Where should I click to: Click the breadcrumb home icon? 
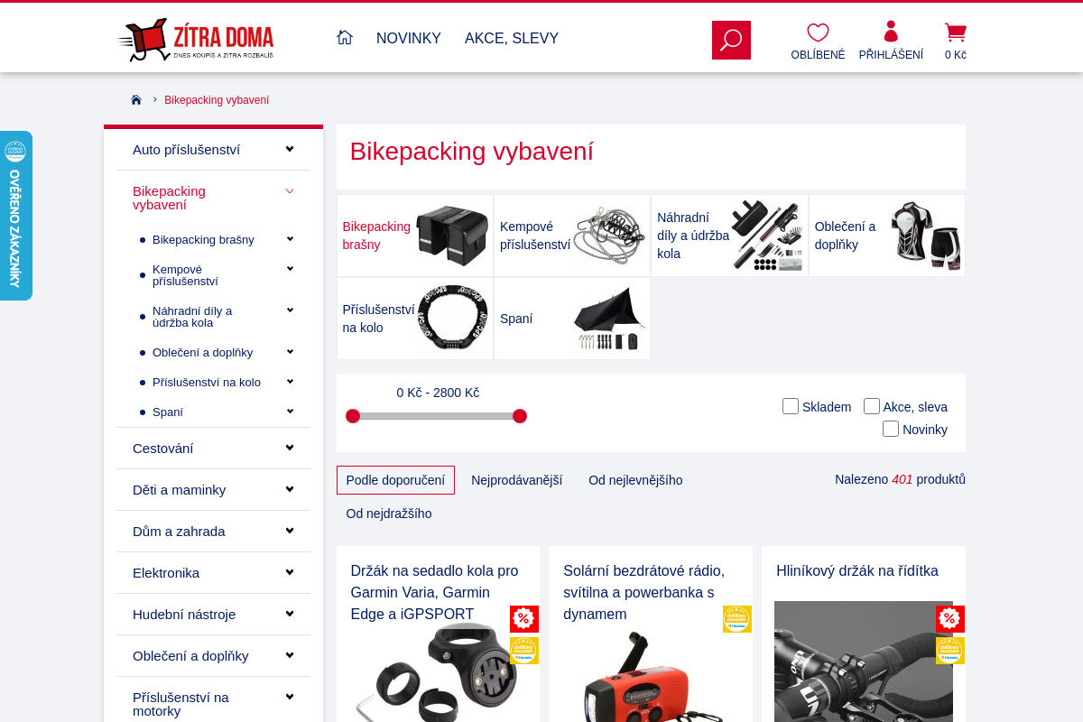pyautogui.click(x=135, y=99)
